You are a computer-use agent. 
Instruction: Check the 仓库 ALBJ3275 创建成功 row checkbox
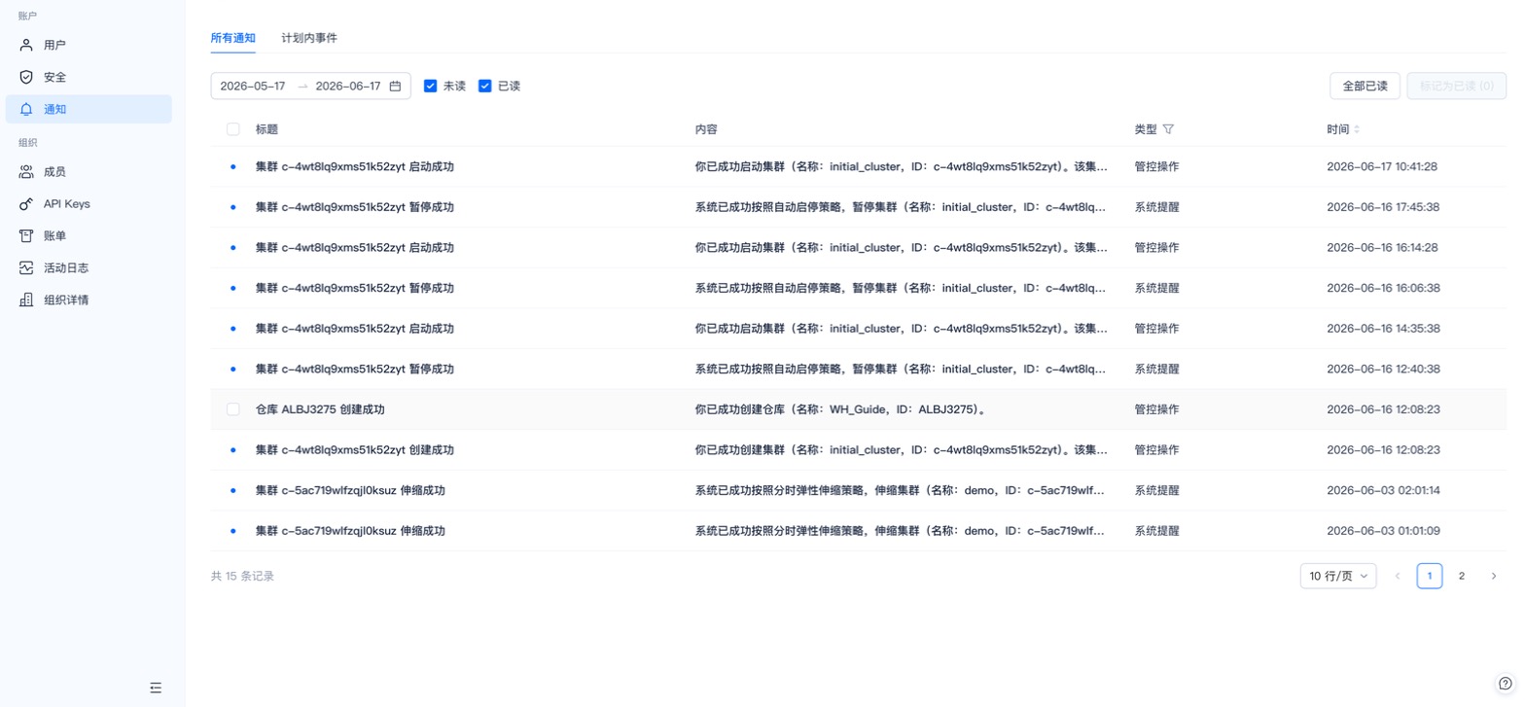pos(233,409)
